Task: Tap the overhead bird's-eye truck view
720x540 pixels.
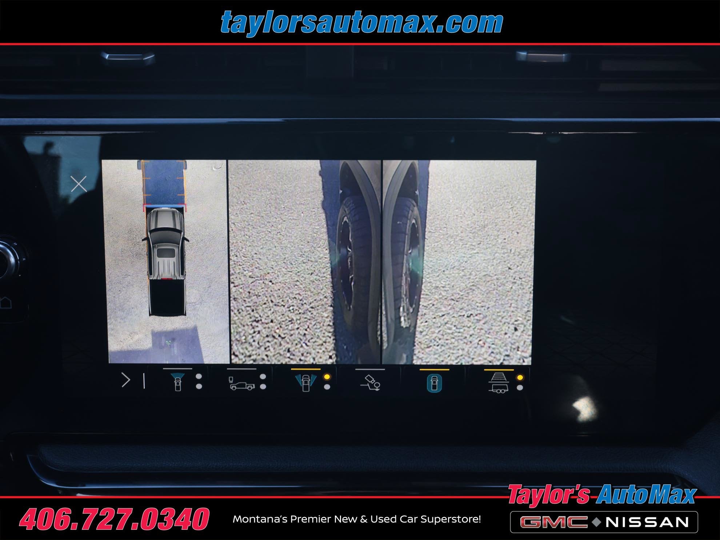Action: [x=167, y=261]
